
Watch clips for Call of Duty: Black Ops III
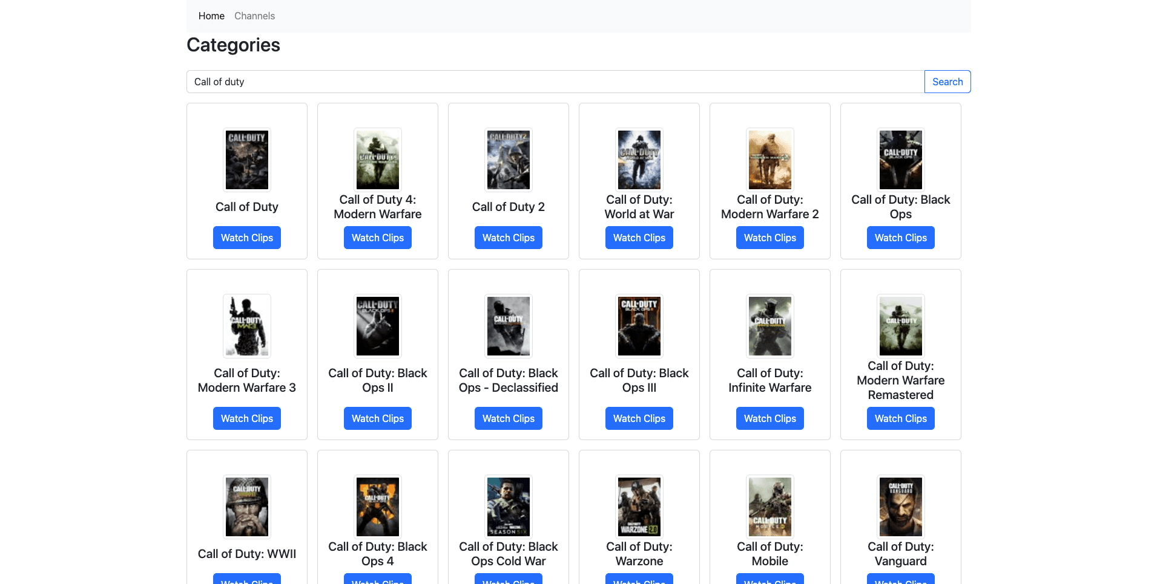tap(639, 418)
